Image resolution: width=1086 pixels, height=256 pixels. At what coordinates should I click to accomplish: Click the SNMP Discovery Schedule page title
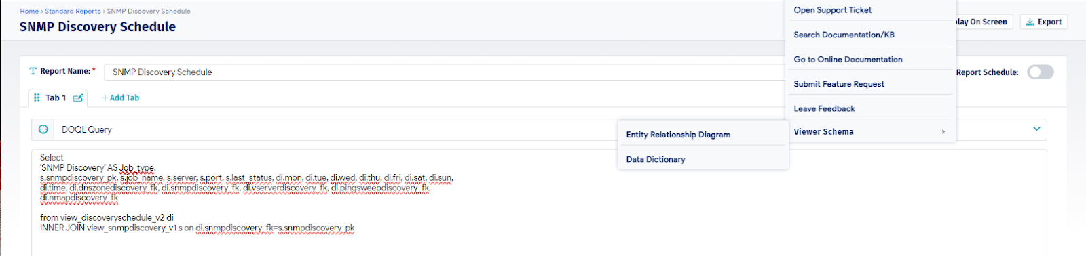[x=98, y=27]
